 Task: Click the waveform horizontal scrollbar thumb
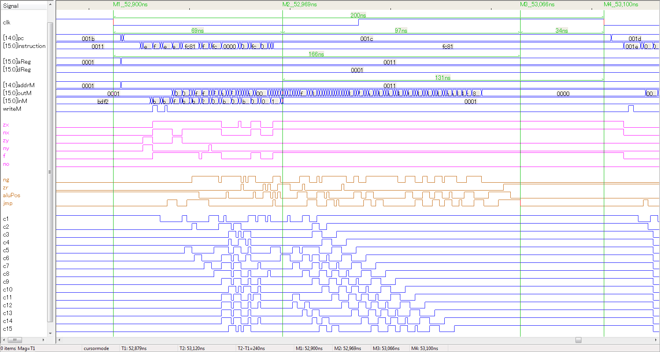click(x=578, y=340)
